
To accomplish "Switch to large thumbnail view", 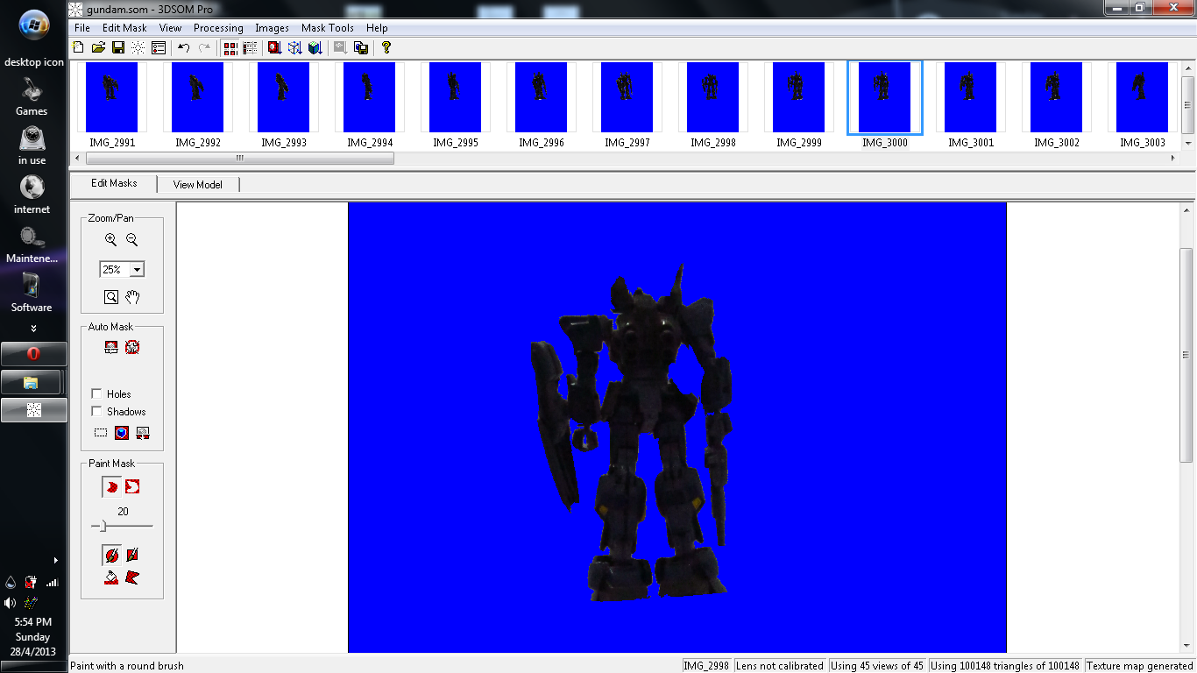I will (x=230, y=47).
